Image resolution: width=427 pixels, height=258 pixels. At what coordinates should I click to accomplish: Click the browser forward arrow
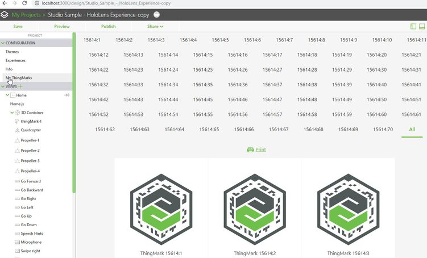point(14,3)
